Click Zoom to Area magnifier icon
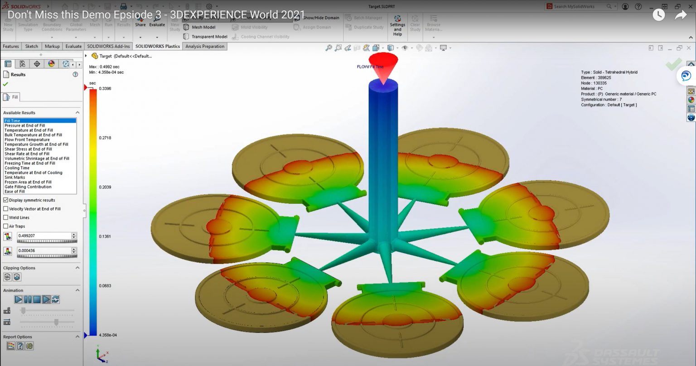 tap(338, 48)
